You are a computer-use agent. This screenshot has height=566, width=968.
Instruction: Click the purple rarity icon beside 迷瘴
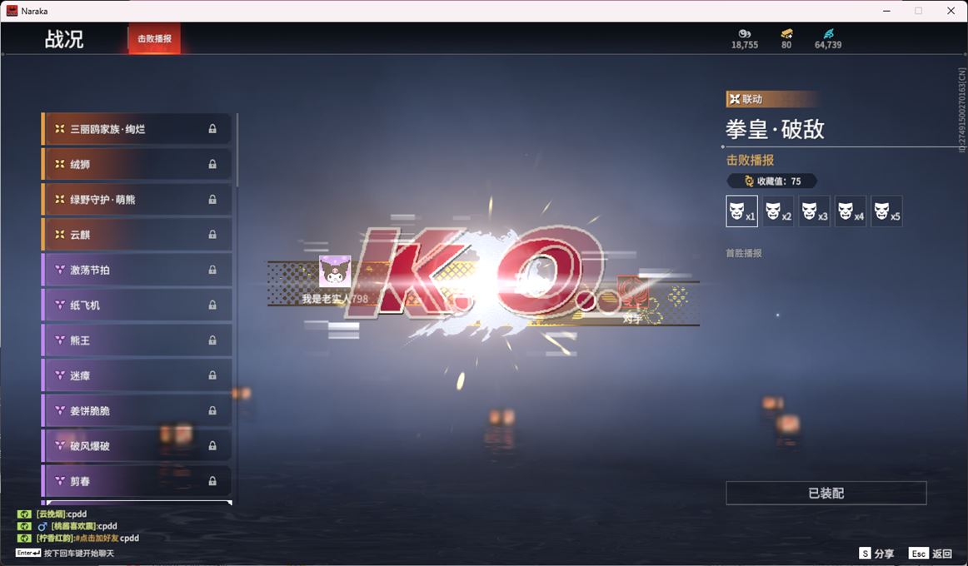(x=60, y=375)
